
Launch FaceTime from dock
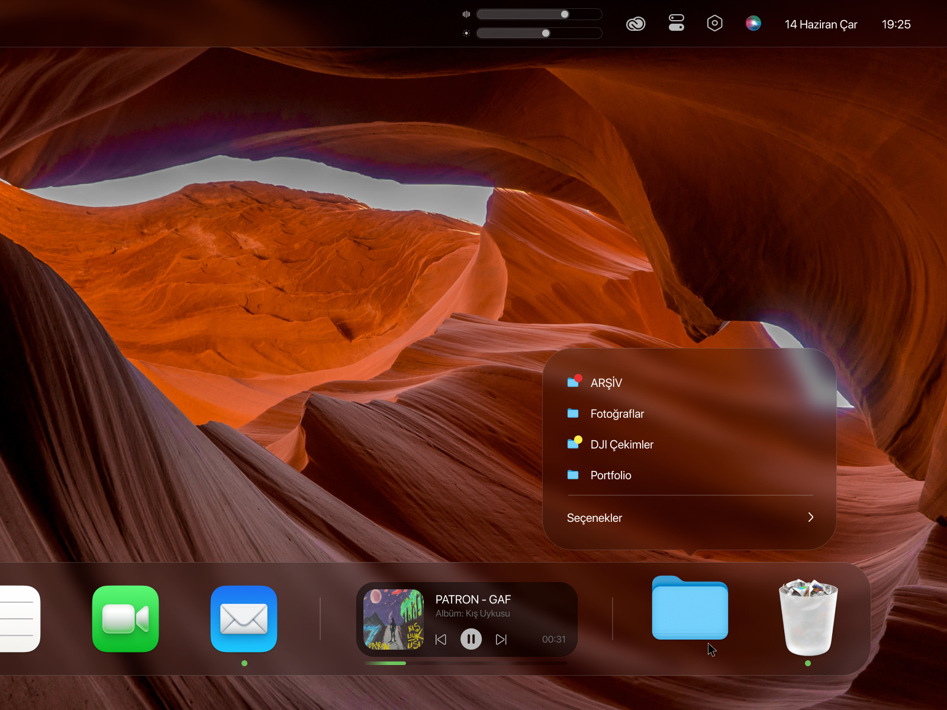click(x=125, y=619)
